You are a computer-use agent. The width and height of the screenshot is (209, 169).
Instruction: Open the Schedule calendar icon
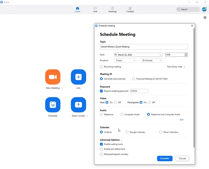coord(53,105)
